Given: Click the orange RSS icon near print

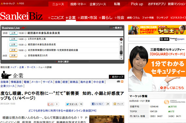Looking at the screenshot, I should [122, 81].
